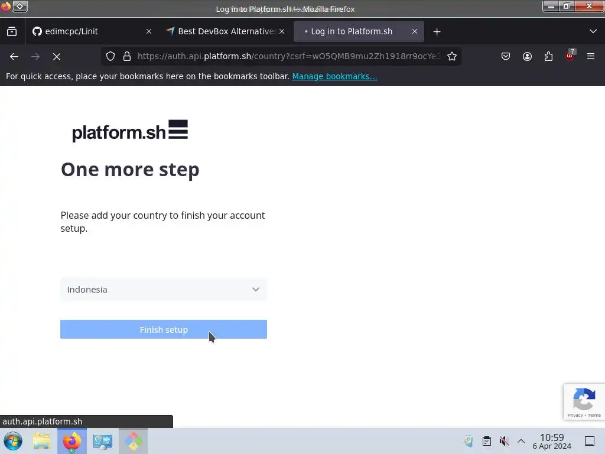The height and width of the screenshot is (454, 605).
Task: Stop loading the page
Action: click(x=57, y=56)
